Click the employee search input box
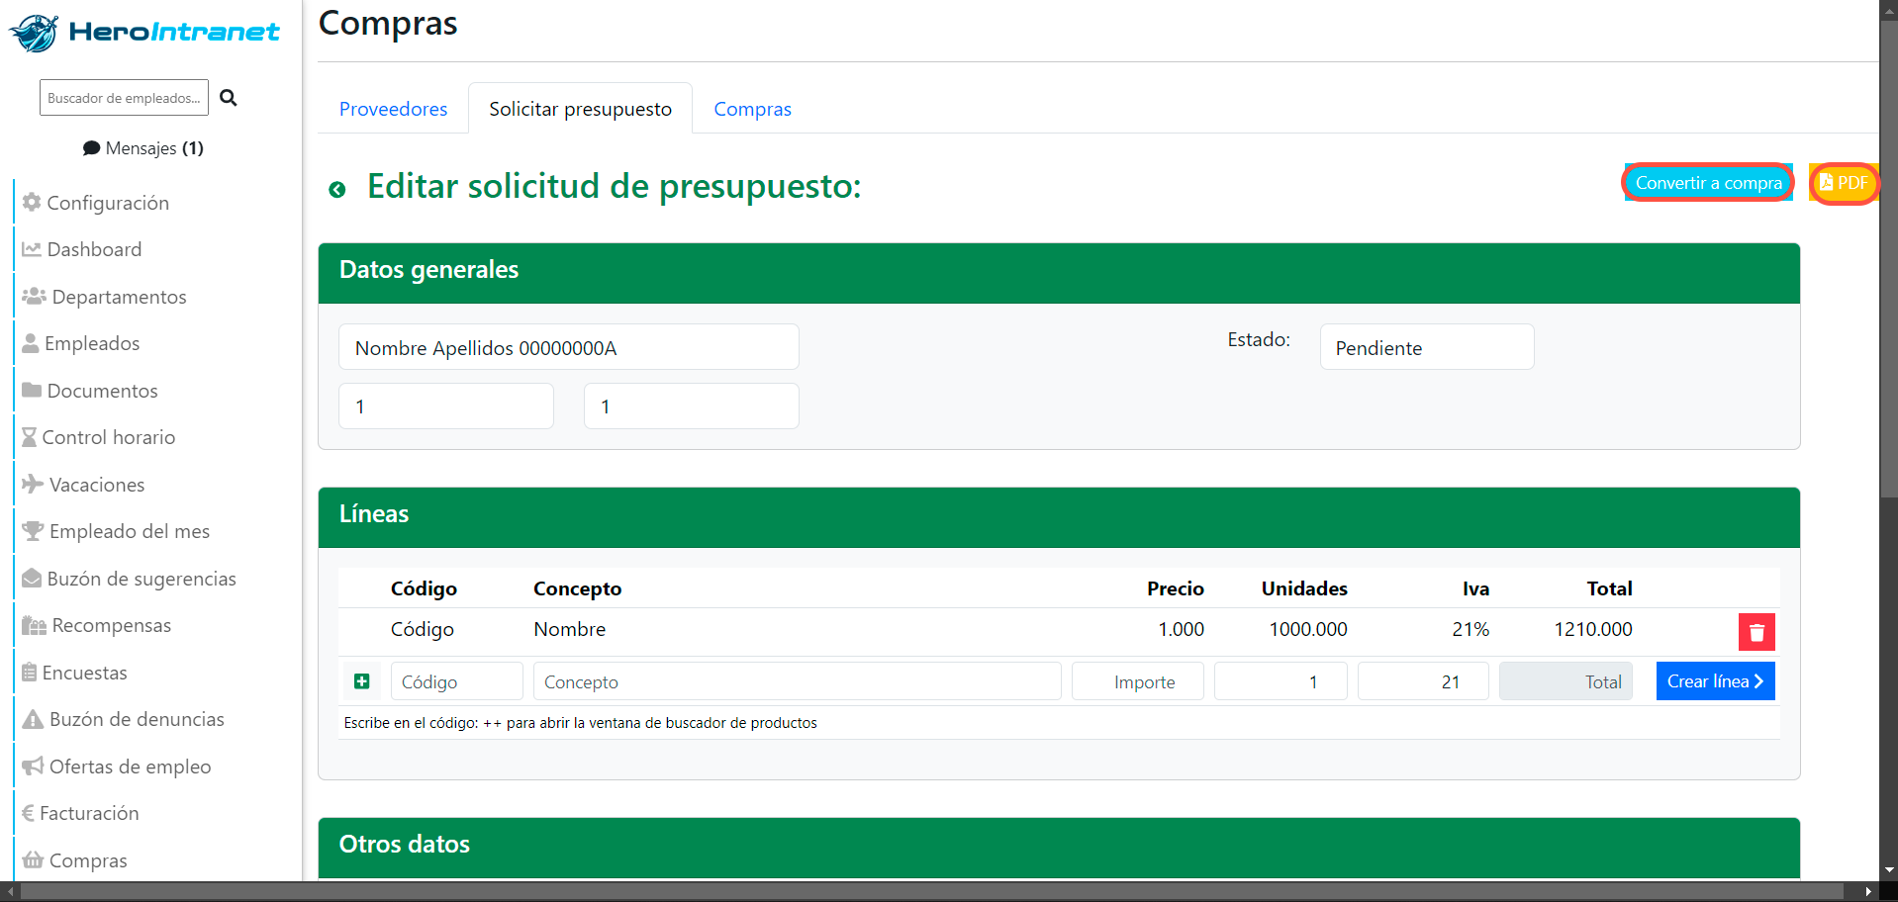The image size is (1898, 902). point(124,98)
